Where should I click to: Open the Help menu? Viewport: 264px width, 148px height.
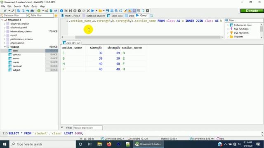tap(42, 6)
